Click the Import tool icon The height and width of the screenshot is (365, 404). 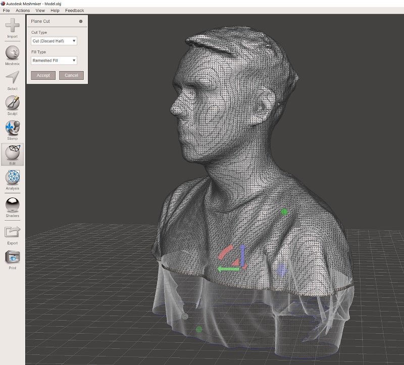[12, 25]
